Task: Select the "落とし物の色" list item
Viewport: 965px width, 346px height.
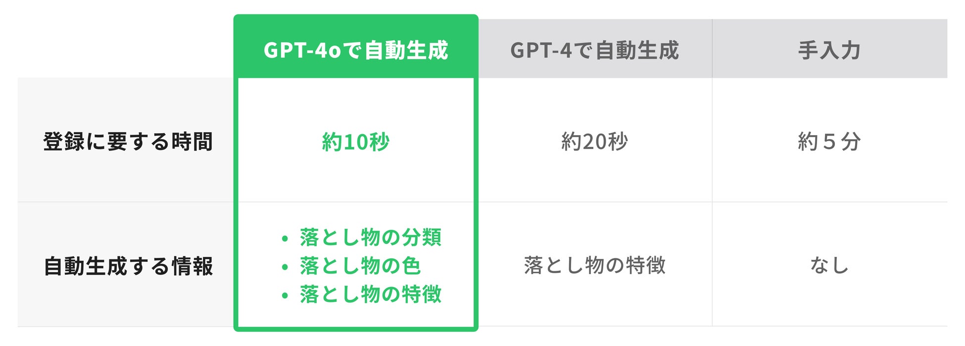Action: coord(360,266)
